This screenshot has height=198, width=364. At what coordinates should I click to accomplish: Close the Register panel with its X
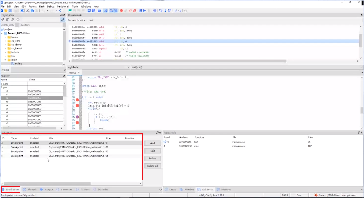click(64, 76)
